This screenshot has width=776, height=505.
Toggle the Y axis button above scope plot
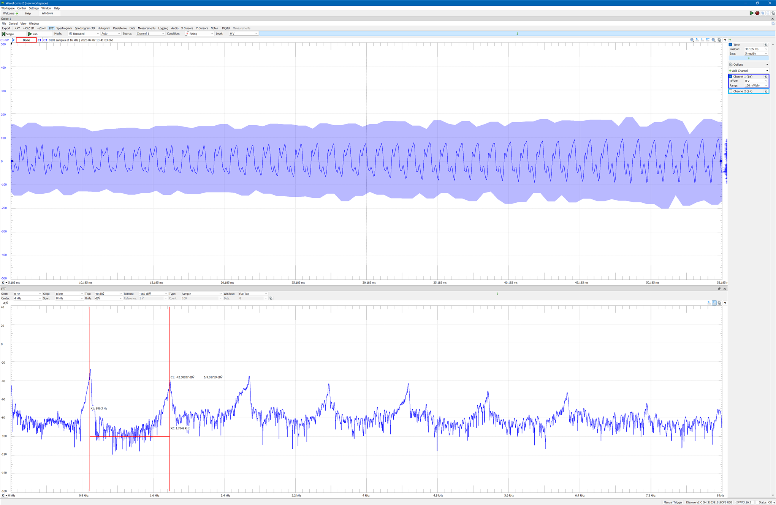[x=725, y=40]
